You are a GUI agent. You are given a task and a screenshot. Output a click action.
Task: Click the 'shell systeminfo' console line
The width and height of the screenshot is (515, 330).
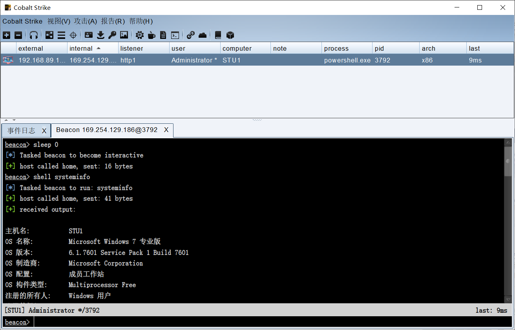pos(47,177)
